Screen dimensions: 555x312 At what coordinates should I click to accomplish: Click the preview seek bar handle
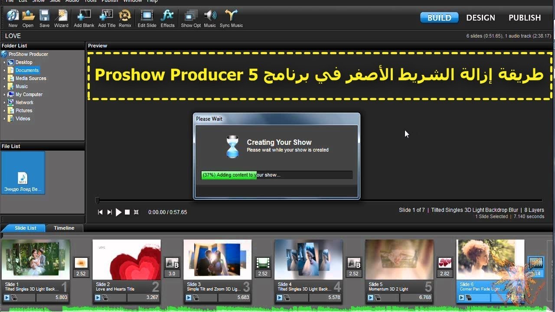click(x=97, y=200)
